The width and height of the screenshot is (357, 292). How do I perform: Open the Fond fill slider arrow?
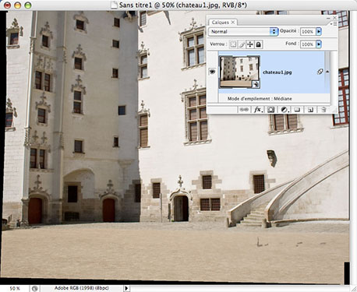pyautogui.click(x=319, y=44)
